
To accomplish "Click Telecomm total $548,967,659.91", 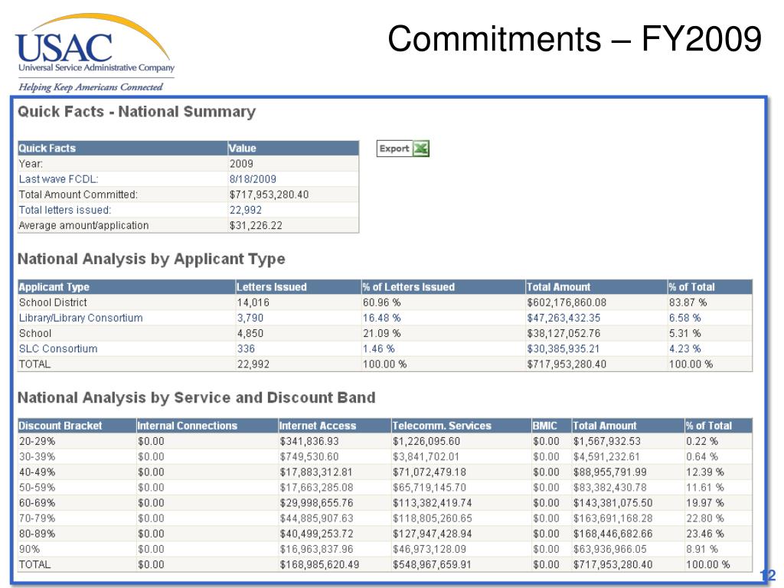I will (x=432, y=564).
